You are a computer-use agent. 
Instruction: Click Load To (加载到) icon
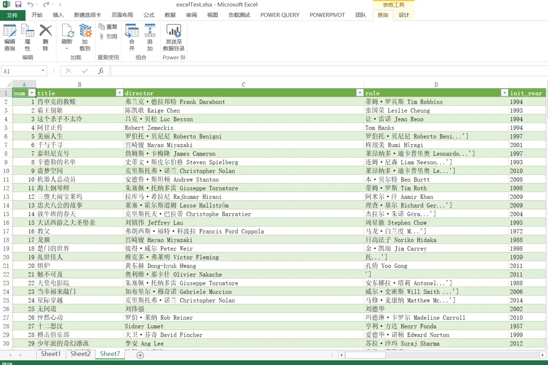coord(85,38)
